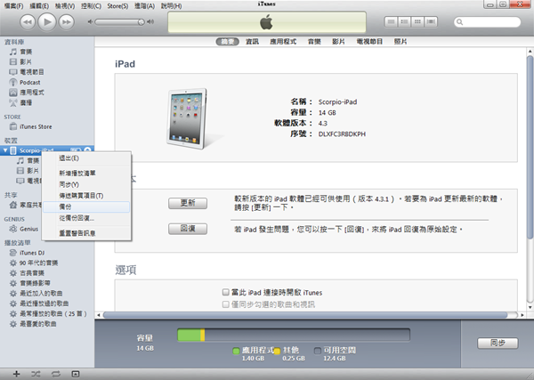The width and height of the screenshot is (534, 380).
Task: Click the 回復 restore button
Action: tap(188, 229)
